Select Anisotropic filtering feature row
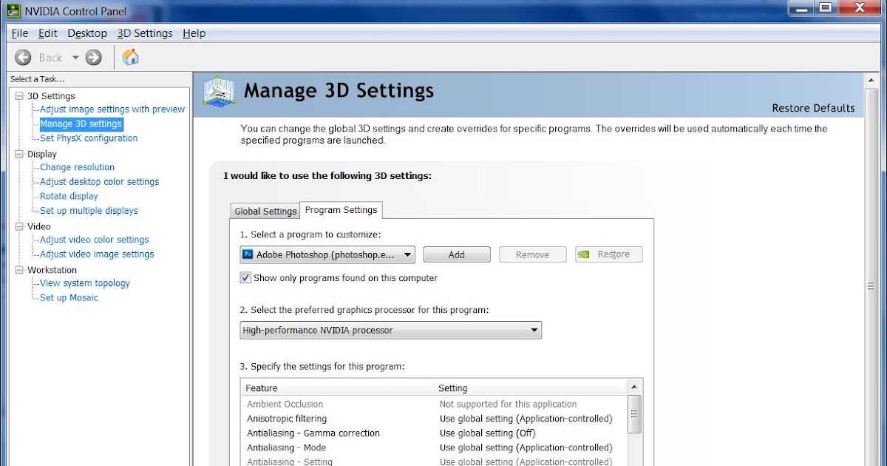 434,419
